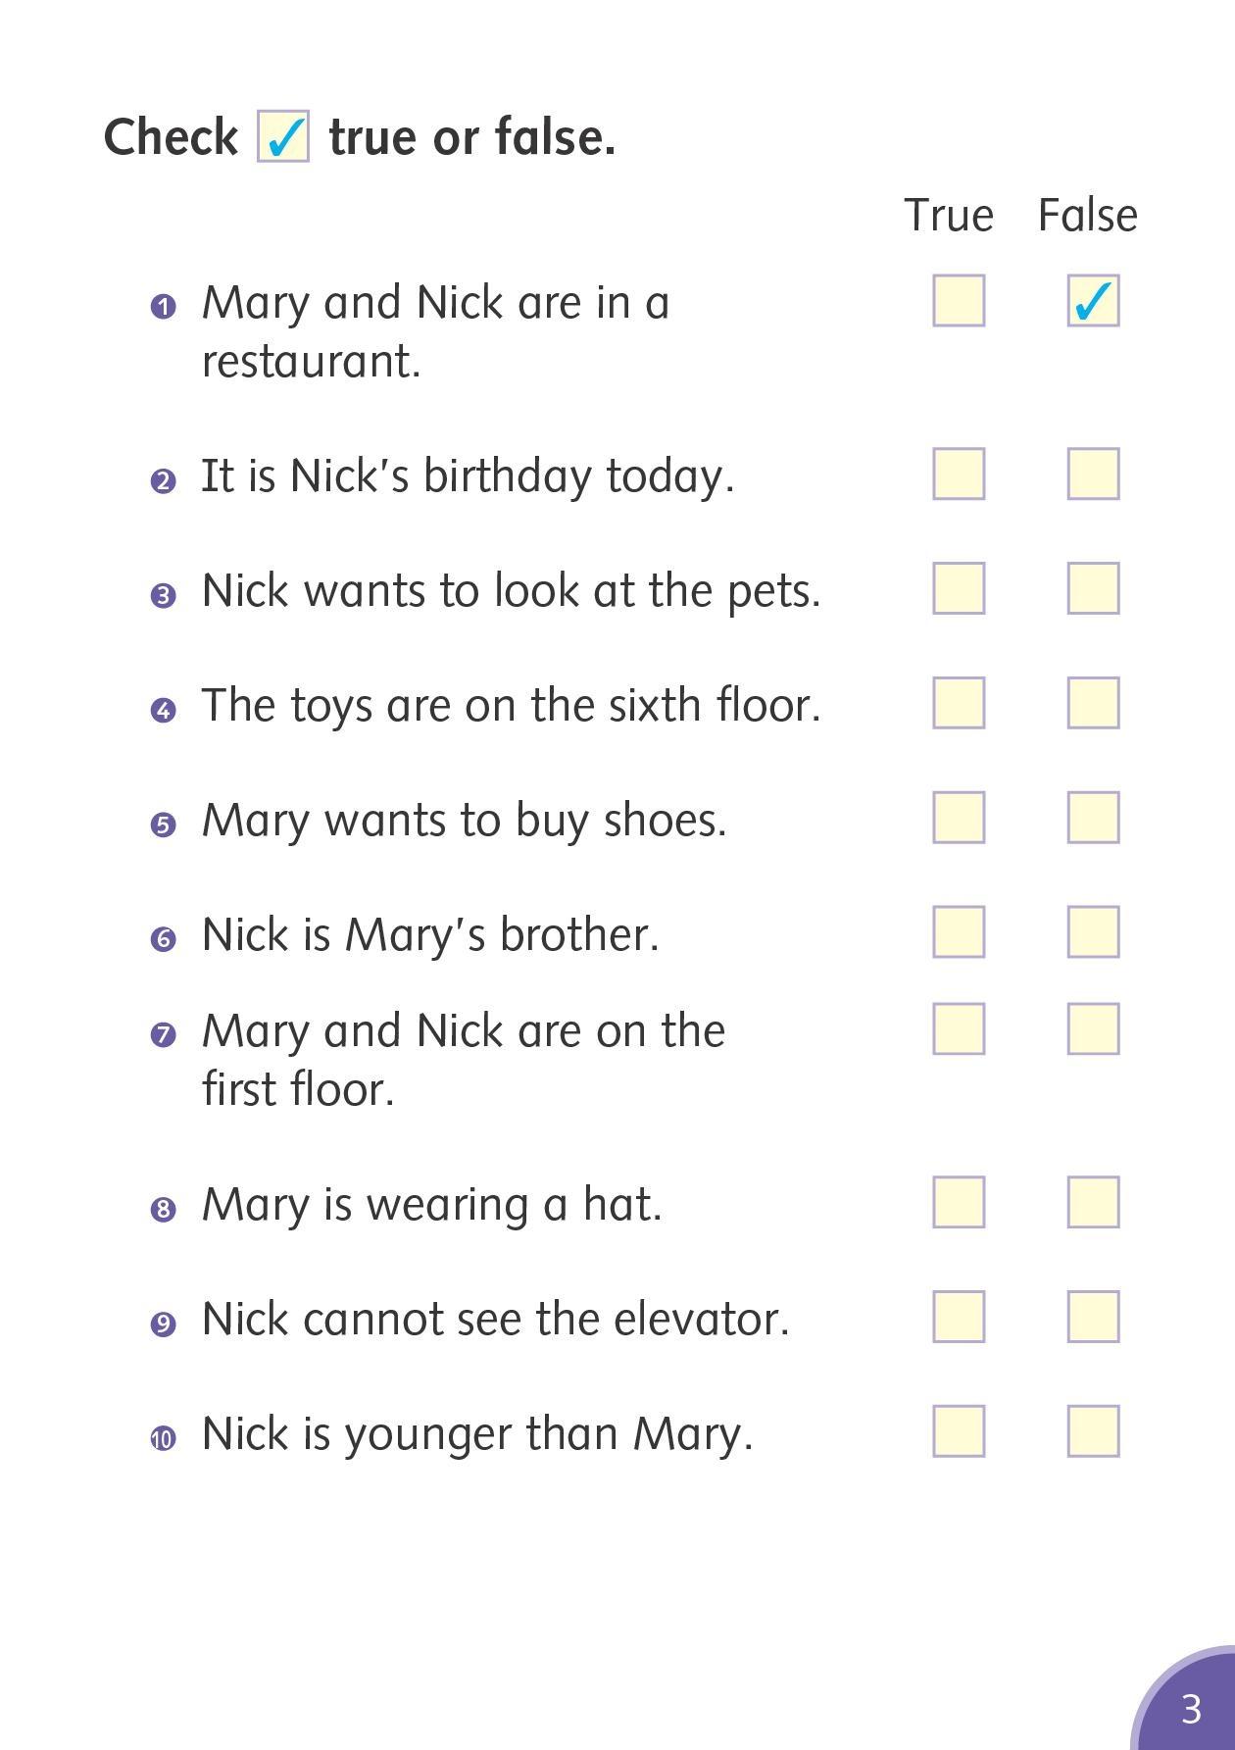Screen dimensions: 1235x1750
Task: Click the number 5 bullet icon
Action: pos(163,825)
